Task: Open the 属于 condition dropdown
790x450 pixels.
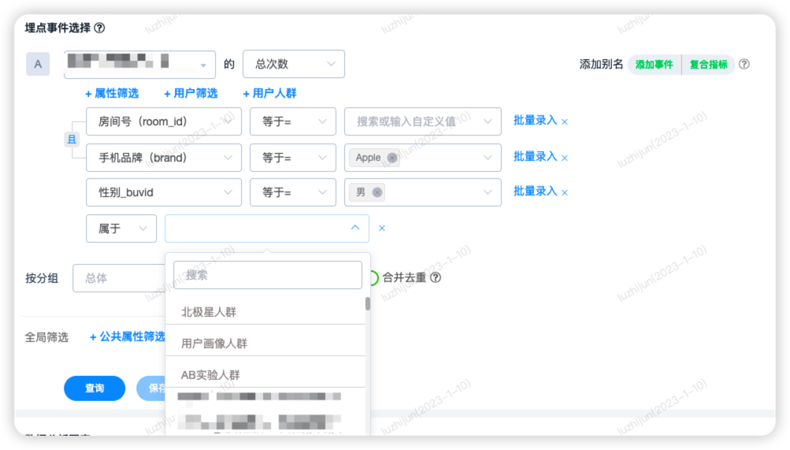Action: click(121, 229)
